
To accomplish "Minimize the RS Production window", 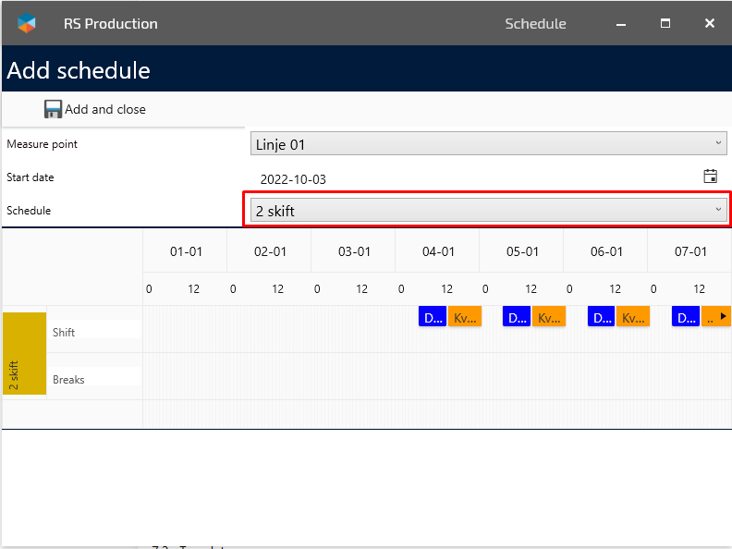I will pyautogui.click(x=620, y=23).
